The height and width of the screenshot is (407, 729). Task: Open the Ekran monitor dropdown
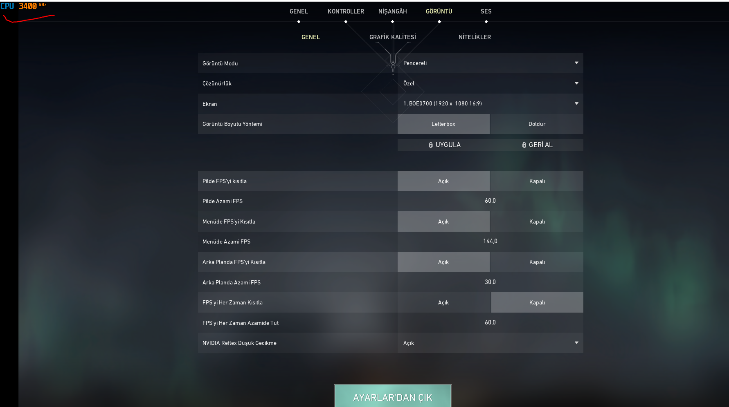tap(490, 104)
